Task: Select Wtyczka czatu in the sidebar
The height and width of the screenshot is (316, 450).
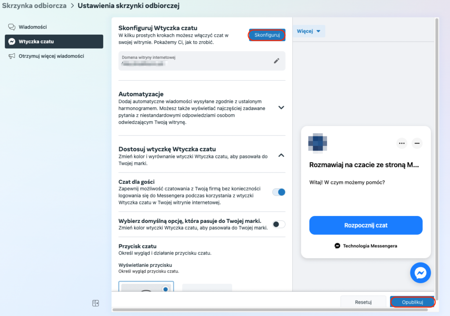Action: coord(54,42)
